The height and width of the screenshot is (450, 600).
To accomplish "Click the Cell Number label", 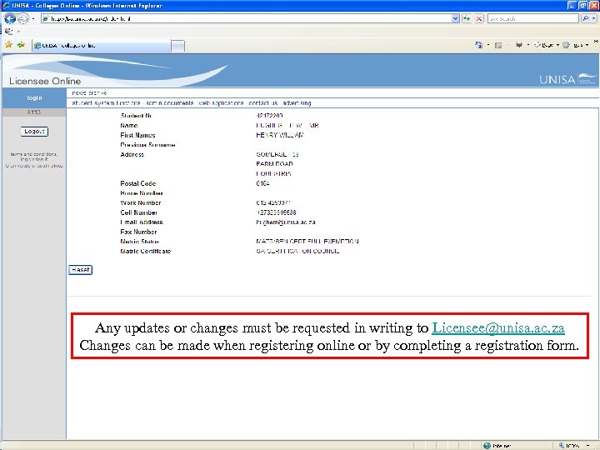I will point(138,212).
